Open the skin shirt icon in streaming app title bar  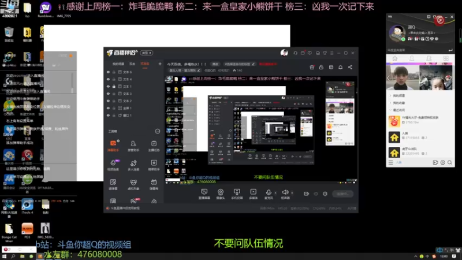pyautogui.click(x=325, y=53)
